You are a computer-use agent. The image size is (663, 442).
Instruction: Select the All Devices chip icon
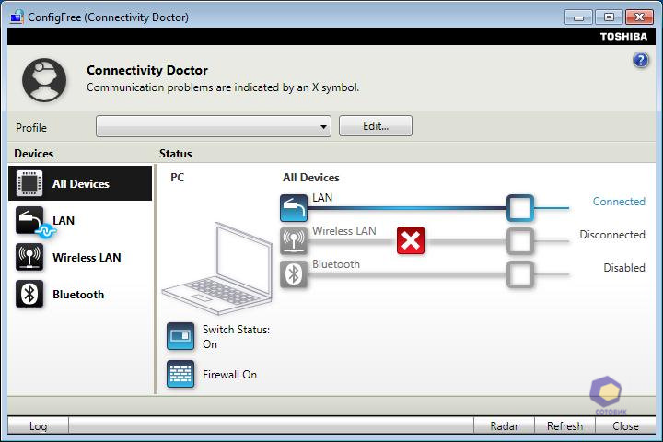tap(29, 183)
